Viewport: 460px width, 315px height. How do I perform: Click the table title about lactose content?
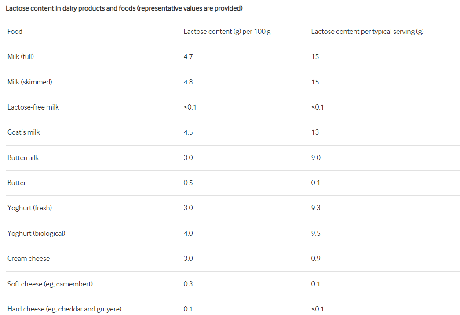click(124, 8)
